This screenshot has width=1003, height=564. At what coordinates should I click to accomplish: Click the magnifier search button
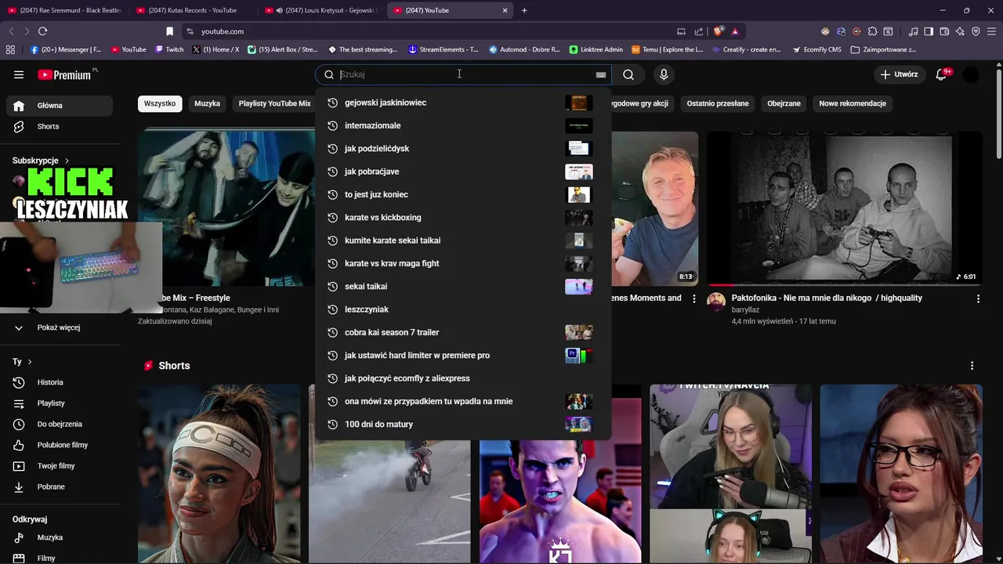(x=628, y=74)
